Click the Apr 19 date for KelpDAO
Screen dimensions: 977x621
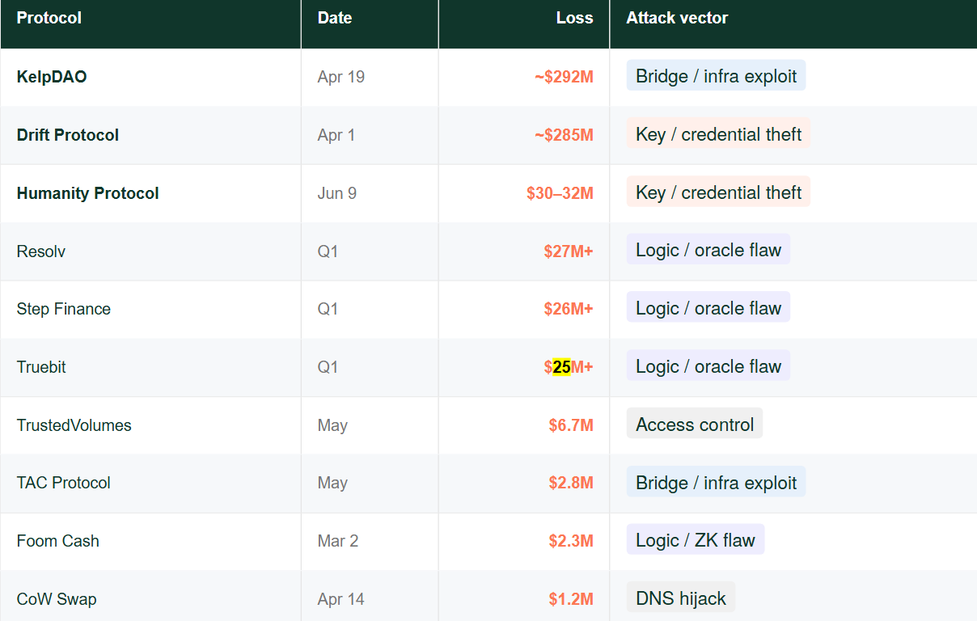(x=341, y=77)
